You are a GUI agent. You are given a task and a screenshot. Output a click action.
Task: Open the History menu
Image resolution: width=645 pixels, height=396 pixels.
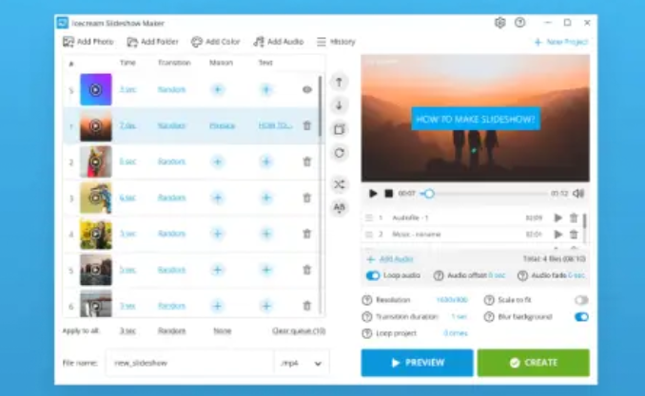(x=336, y=42)
